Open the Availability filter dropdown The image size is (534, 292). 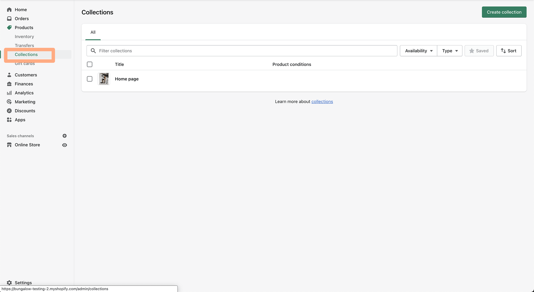pyautogui.click(x=418, y=51)
